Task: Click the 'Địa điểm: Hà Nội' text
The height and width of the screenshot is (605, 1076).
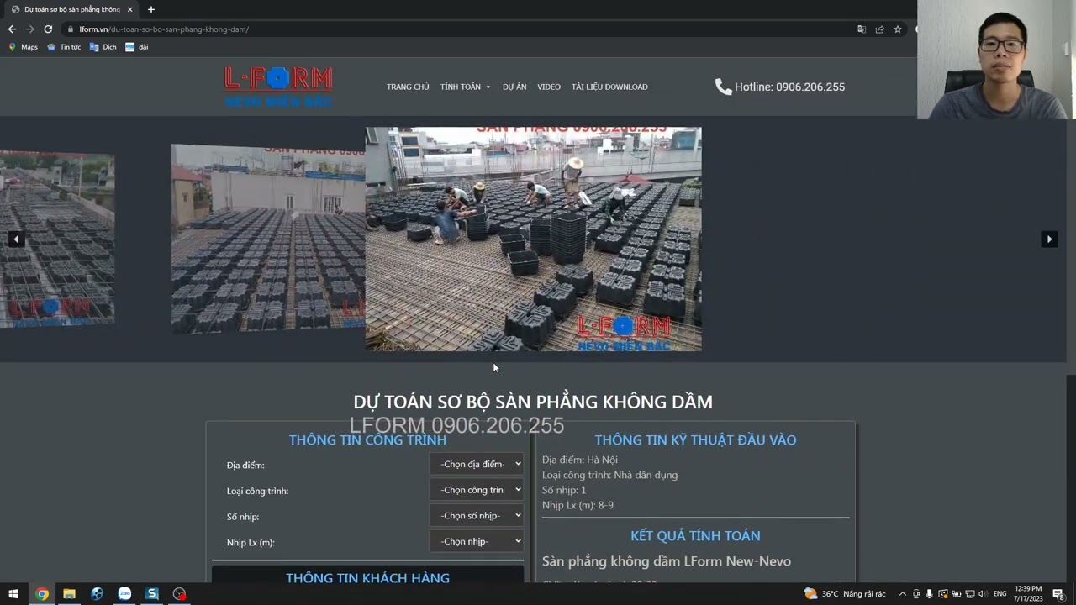Action: (x=580, y=460)
